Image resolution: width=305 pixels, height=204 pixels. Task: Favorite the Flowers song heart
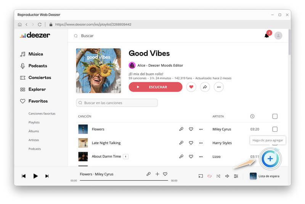coord(191,129)
